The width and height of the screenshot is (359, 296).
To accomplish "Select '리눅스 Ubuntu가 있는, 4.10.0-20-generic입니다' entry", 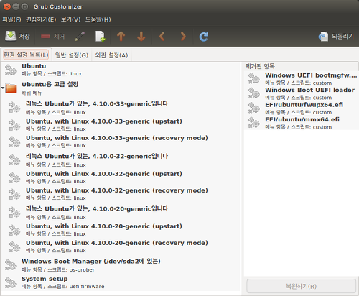I will (x=97, y=208).
